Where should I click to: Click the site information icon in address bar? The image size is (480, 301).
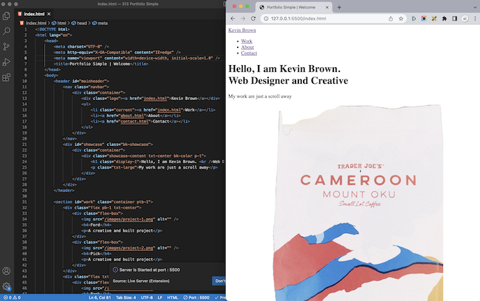[266, 19]
